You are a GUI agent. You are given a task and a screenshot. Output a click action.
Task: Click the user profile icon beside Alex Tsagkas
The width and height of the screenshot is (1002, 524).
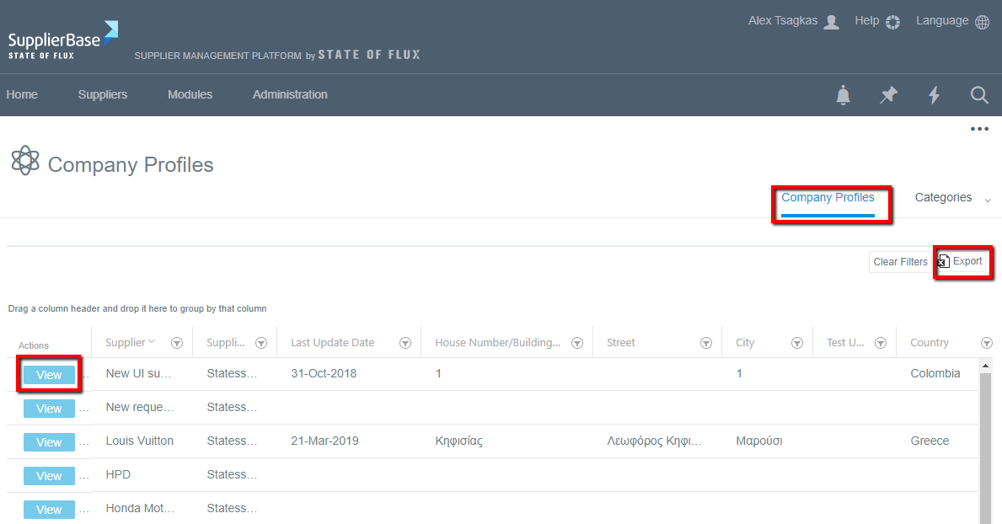click(833, 21)
